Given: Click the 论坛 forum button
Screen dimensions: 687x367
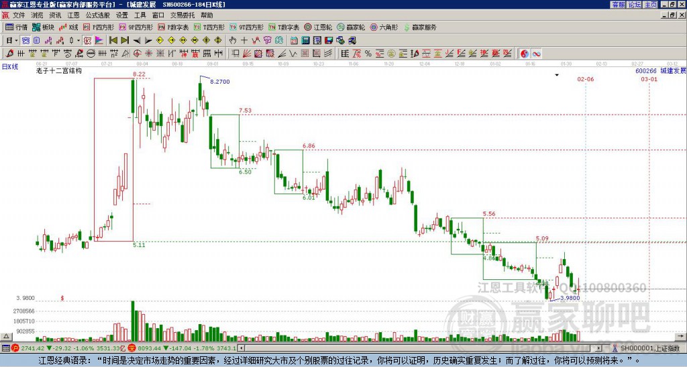Looking at the screenshot, I should pyautogui.click(x=635, y=5).
